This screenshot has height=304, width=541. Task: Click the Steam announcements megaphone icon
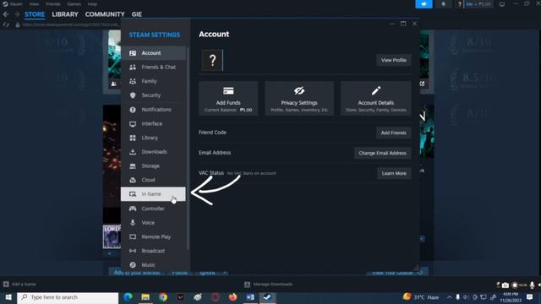pos(424,4)
